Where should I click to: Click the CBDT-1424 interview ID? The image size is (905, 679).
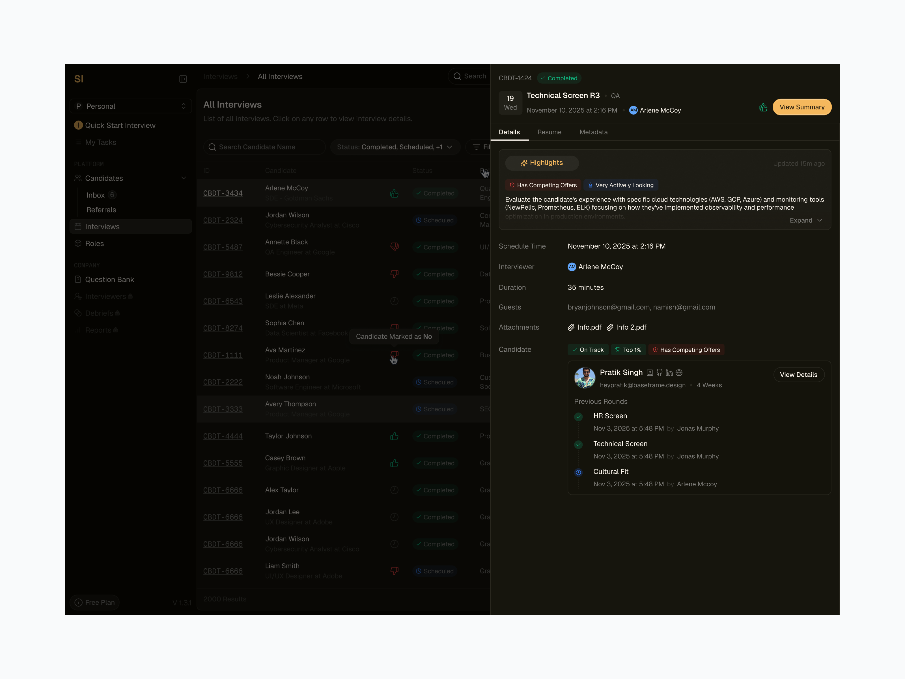[x=515, y=78]
